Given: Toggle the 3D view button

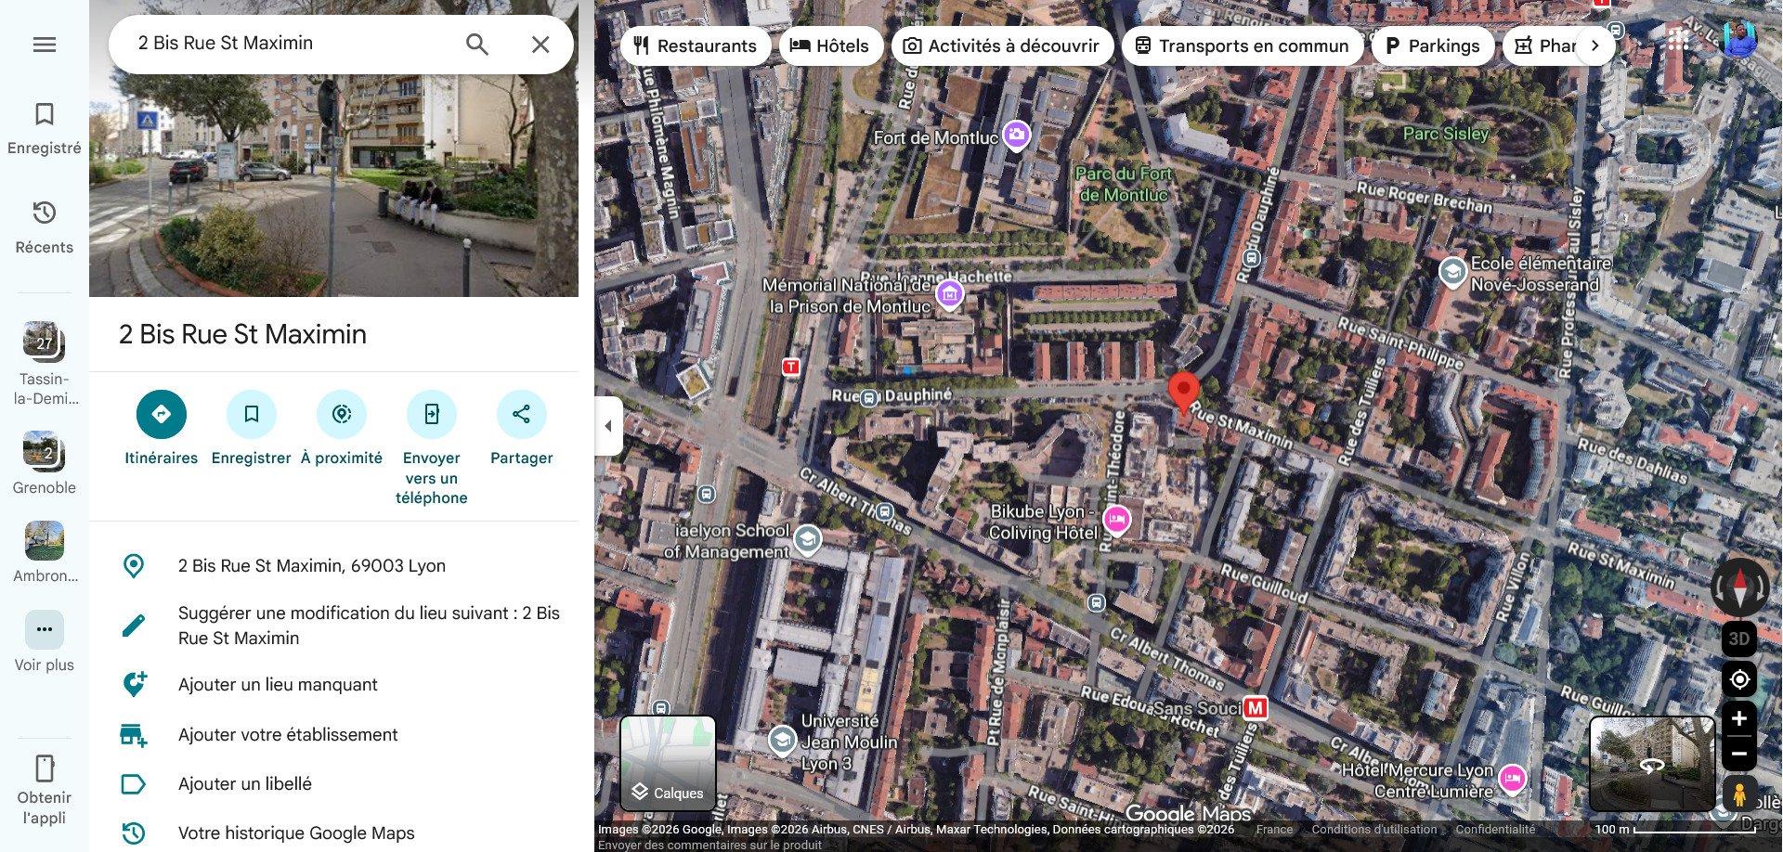Looking at the screenshot, I should tap(1739, 639).
